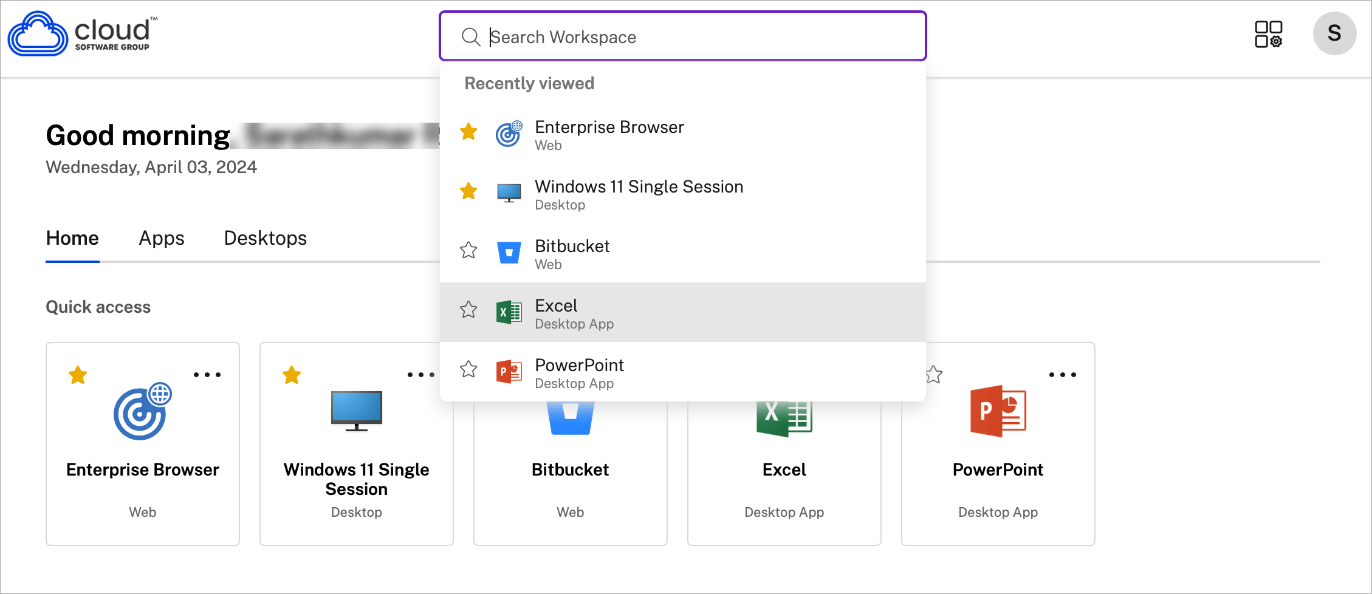Click the Excel icon in Recently viewed
The height and width of the screenshot is (594, 1372).
[x=509, y=312]
